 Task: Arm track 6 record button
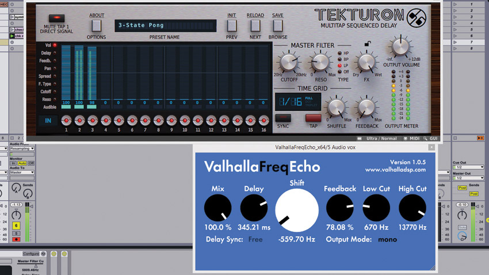tap(16, 239)
